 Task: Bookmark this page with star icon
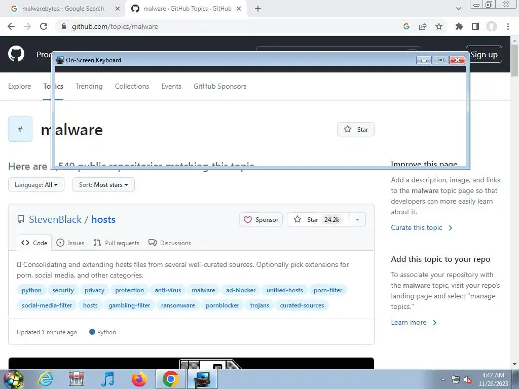click(439, 26)
